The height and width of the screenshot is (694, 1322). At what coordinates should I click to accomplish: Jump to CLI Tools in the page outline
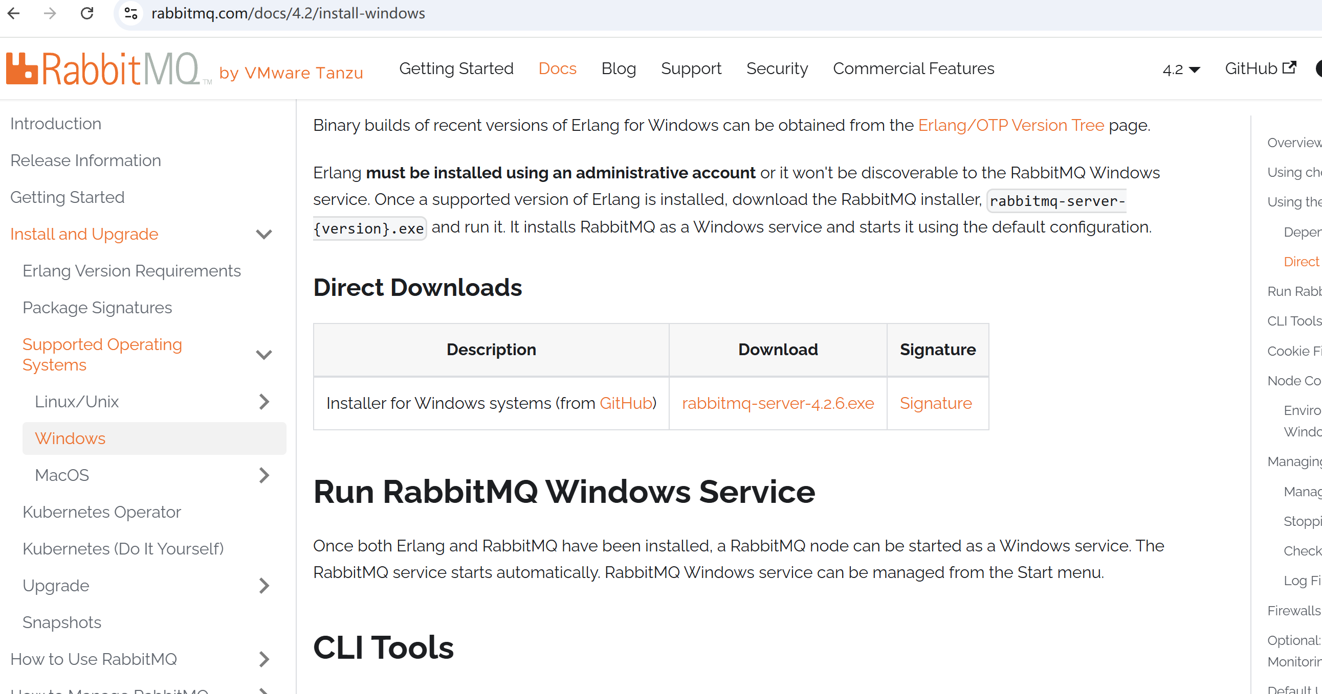1294,321
